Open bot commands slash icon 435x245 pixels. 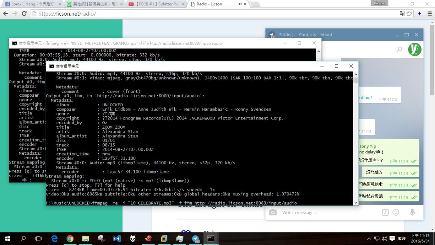tap(385, 212)
